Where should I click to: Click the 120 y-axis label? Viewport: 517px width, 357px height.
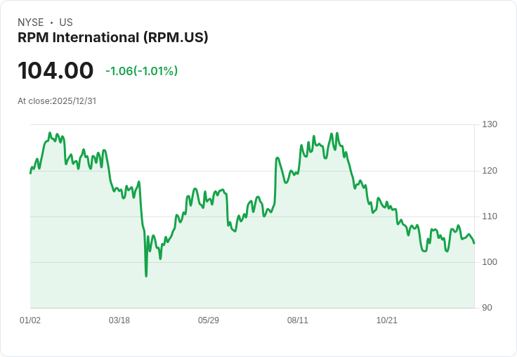[490, 171]
